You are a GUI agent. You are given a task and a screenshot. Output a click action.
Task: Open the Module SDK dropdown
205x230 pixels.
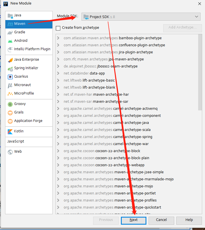coord(141,17)
